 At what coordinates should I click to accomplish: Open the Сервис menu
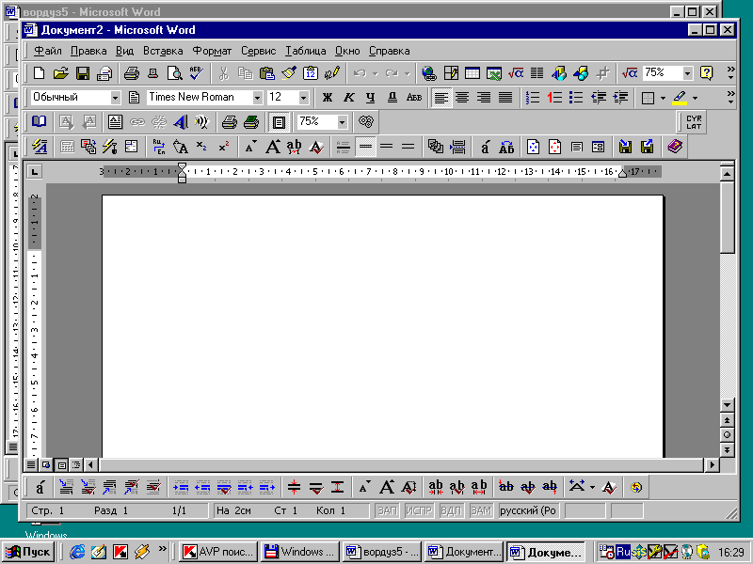[x=258, y=51]
